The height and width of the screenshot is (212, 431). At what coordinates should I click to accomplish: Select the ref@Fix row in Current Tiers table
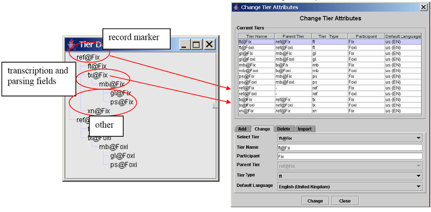330,88
